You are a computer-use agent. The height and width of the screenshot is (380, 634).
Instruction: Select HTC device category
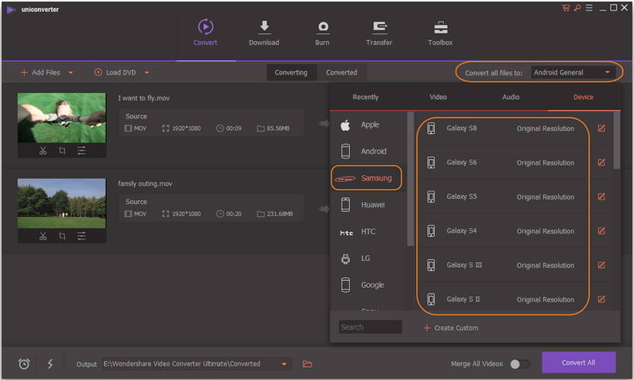(369, 232)
